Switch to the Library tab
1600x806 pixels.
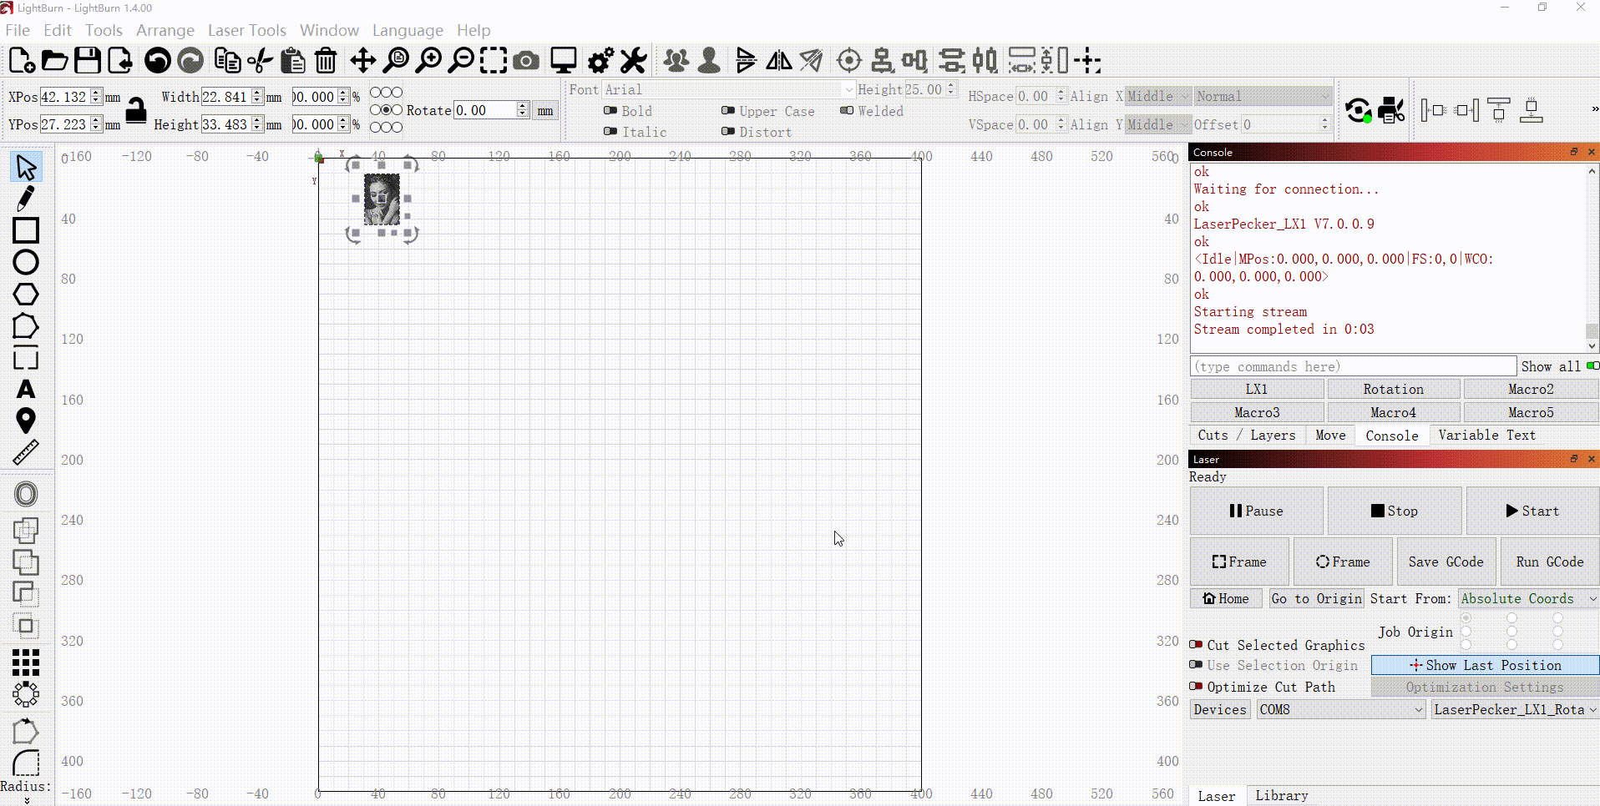click(1281, 795)
